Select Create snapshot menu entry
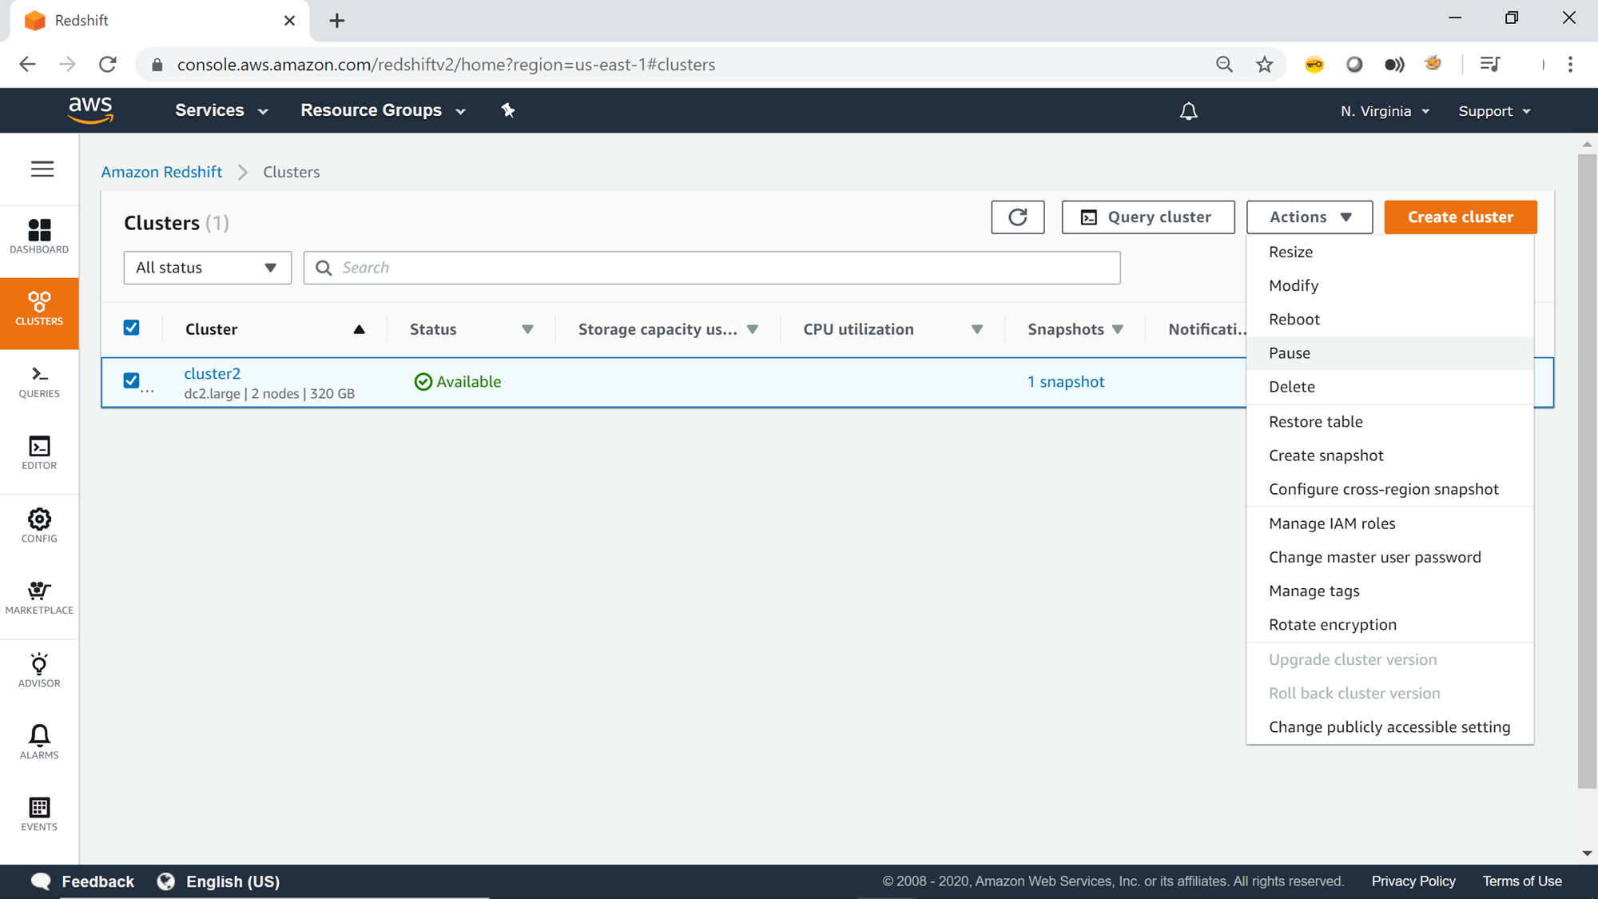 pos(1326,455)
